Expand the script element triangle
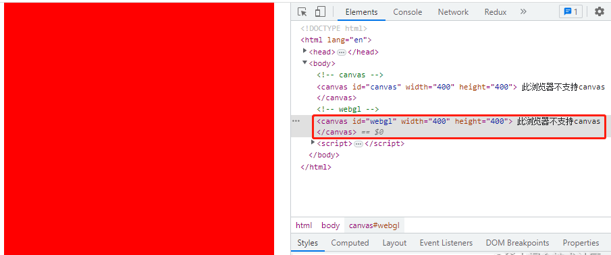This screenshot has height=255, width=611. [x=313, y=143]
